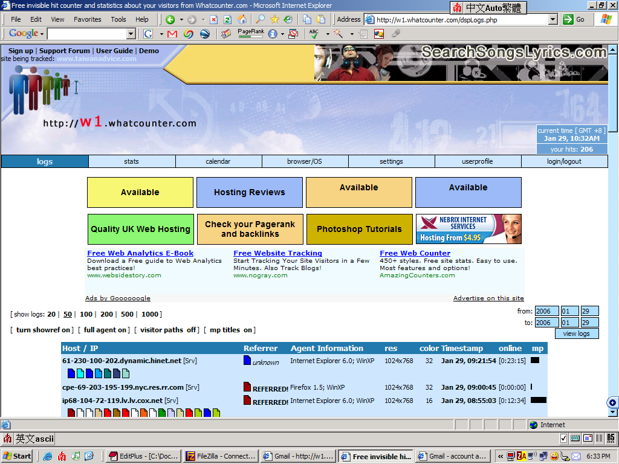Open the Favorites menu
Viewport: 619px width, 464px height.
click(87, 19)
